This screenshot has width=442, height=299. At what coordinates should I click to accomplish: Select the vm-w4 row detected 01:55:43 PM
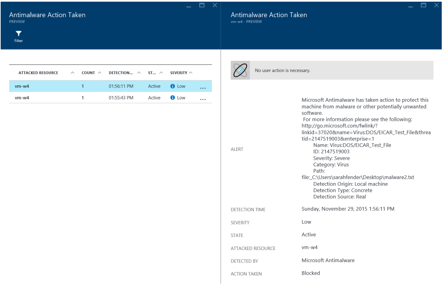pyautogui.click(x=110, y=98)
